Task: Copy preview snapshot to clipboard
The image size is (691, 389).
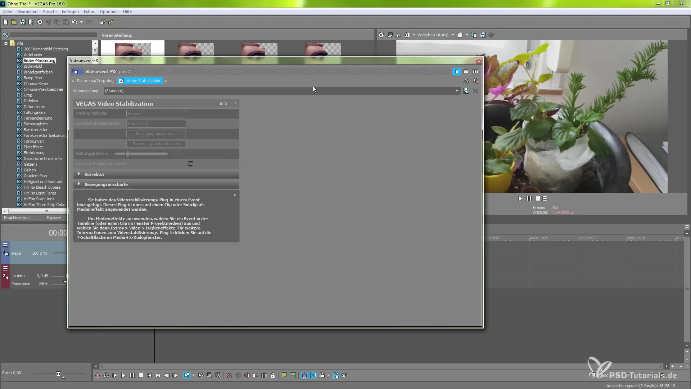Action: tap(474, 35)
